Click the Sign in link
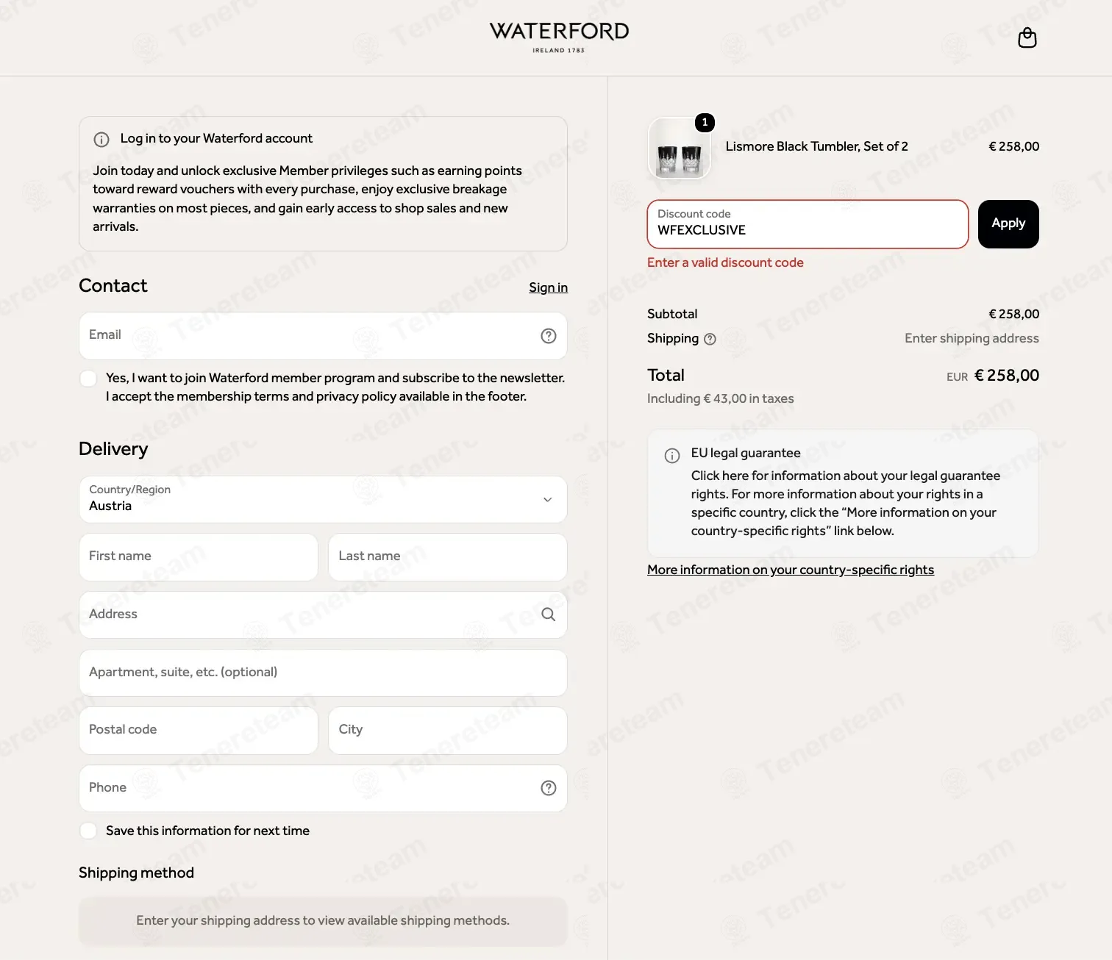The image size is (1112, 960). click(x=548, y=287)
